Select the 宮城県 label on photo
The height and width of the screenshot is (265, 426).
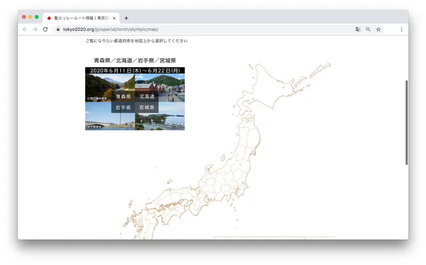pos(146,107)
